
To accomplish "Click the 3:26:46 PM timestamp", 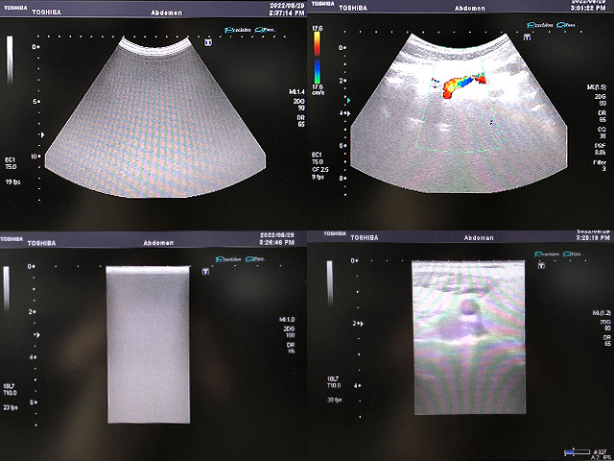I will 277,243.
